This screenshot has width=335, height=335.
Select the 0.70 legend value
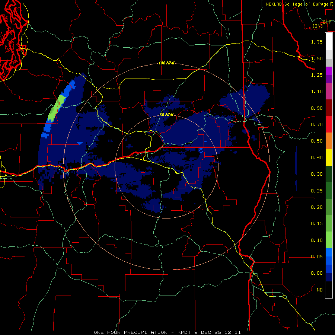[317, 125]
